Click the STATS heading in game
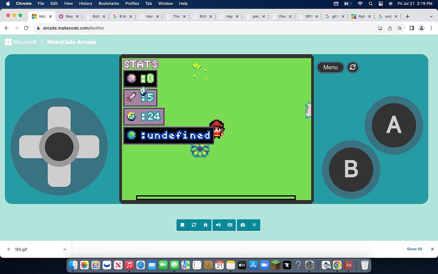 [141, 64]
